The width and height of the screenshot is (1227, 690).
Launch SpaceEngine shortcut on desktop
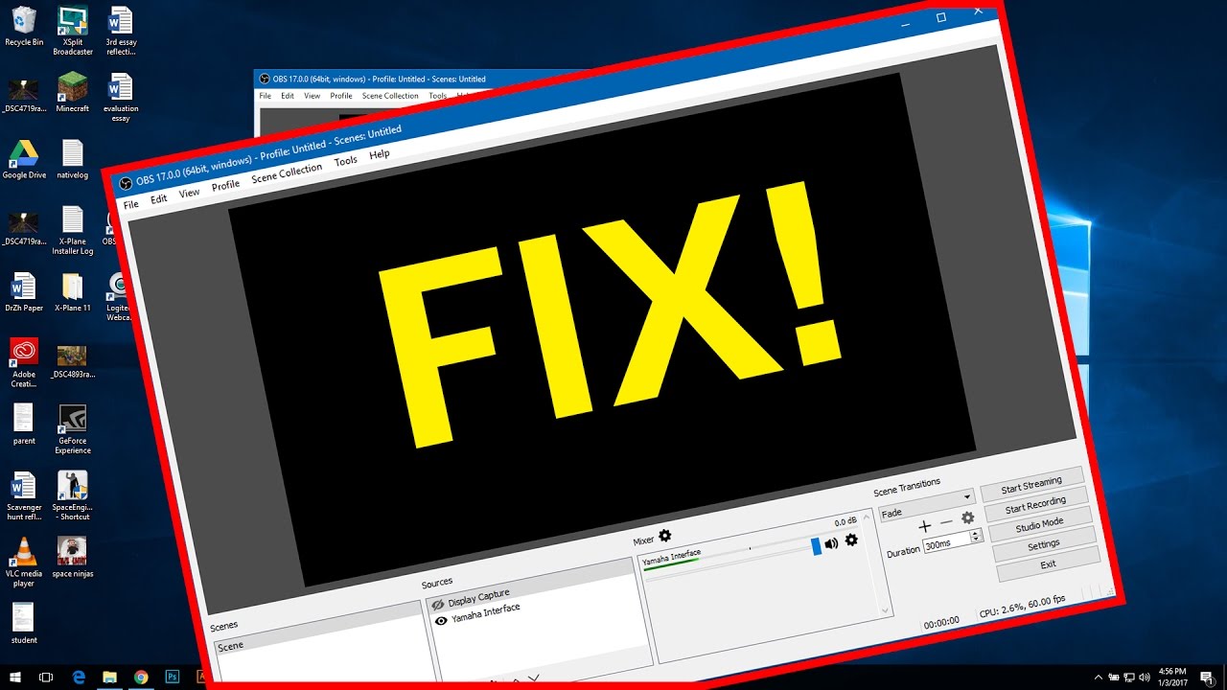pyautogui.click(x=73, y=495)
